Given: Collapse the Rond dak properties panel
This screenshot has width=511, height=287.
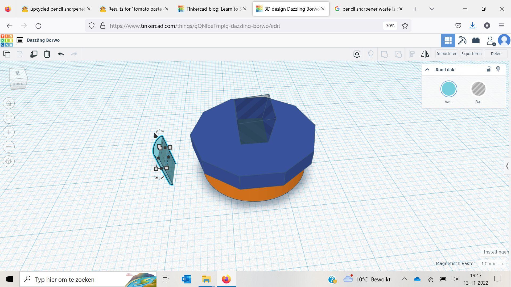Looking at the screenshot, I should [x=427, y=70].
